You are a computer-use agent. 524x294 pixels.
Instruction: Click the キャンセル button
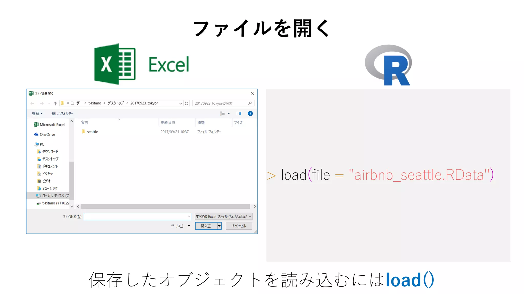point(239,226)
